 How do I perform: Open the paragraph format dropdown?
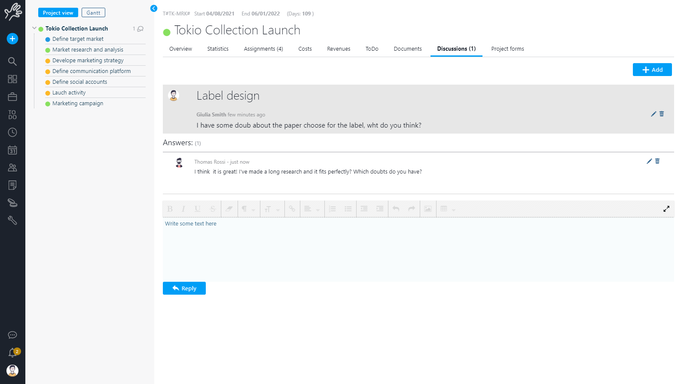coord(248,209)
